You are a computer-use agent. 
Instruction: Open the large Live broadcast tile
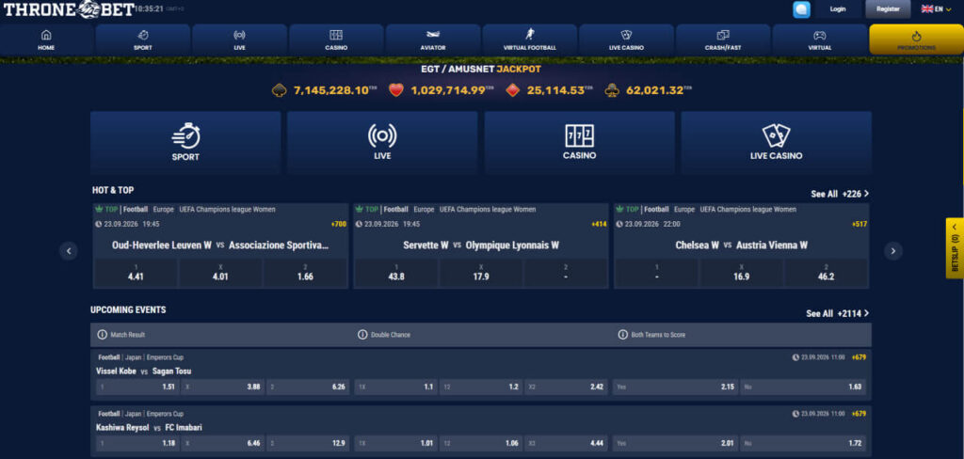382,143
